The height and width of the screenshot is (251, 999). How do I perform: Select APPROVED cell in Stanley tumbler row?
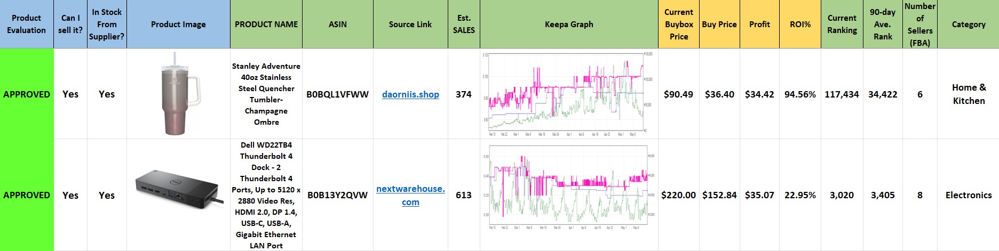[27, 94]
